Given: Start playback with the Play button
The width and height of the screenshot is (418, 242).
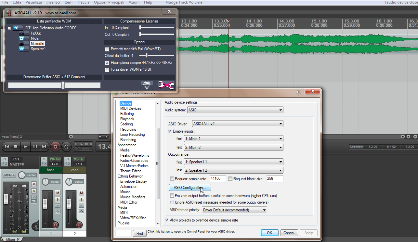Looking at the screenshot, I should pyautogui.click(x=25, y=147).
